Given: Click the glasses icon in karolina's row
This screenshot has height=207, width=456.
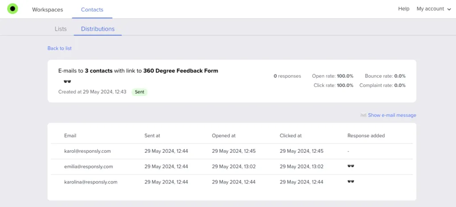Looking at the screenshot, I should pos(351,182).
